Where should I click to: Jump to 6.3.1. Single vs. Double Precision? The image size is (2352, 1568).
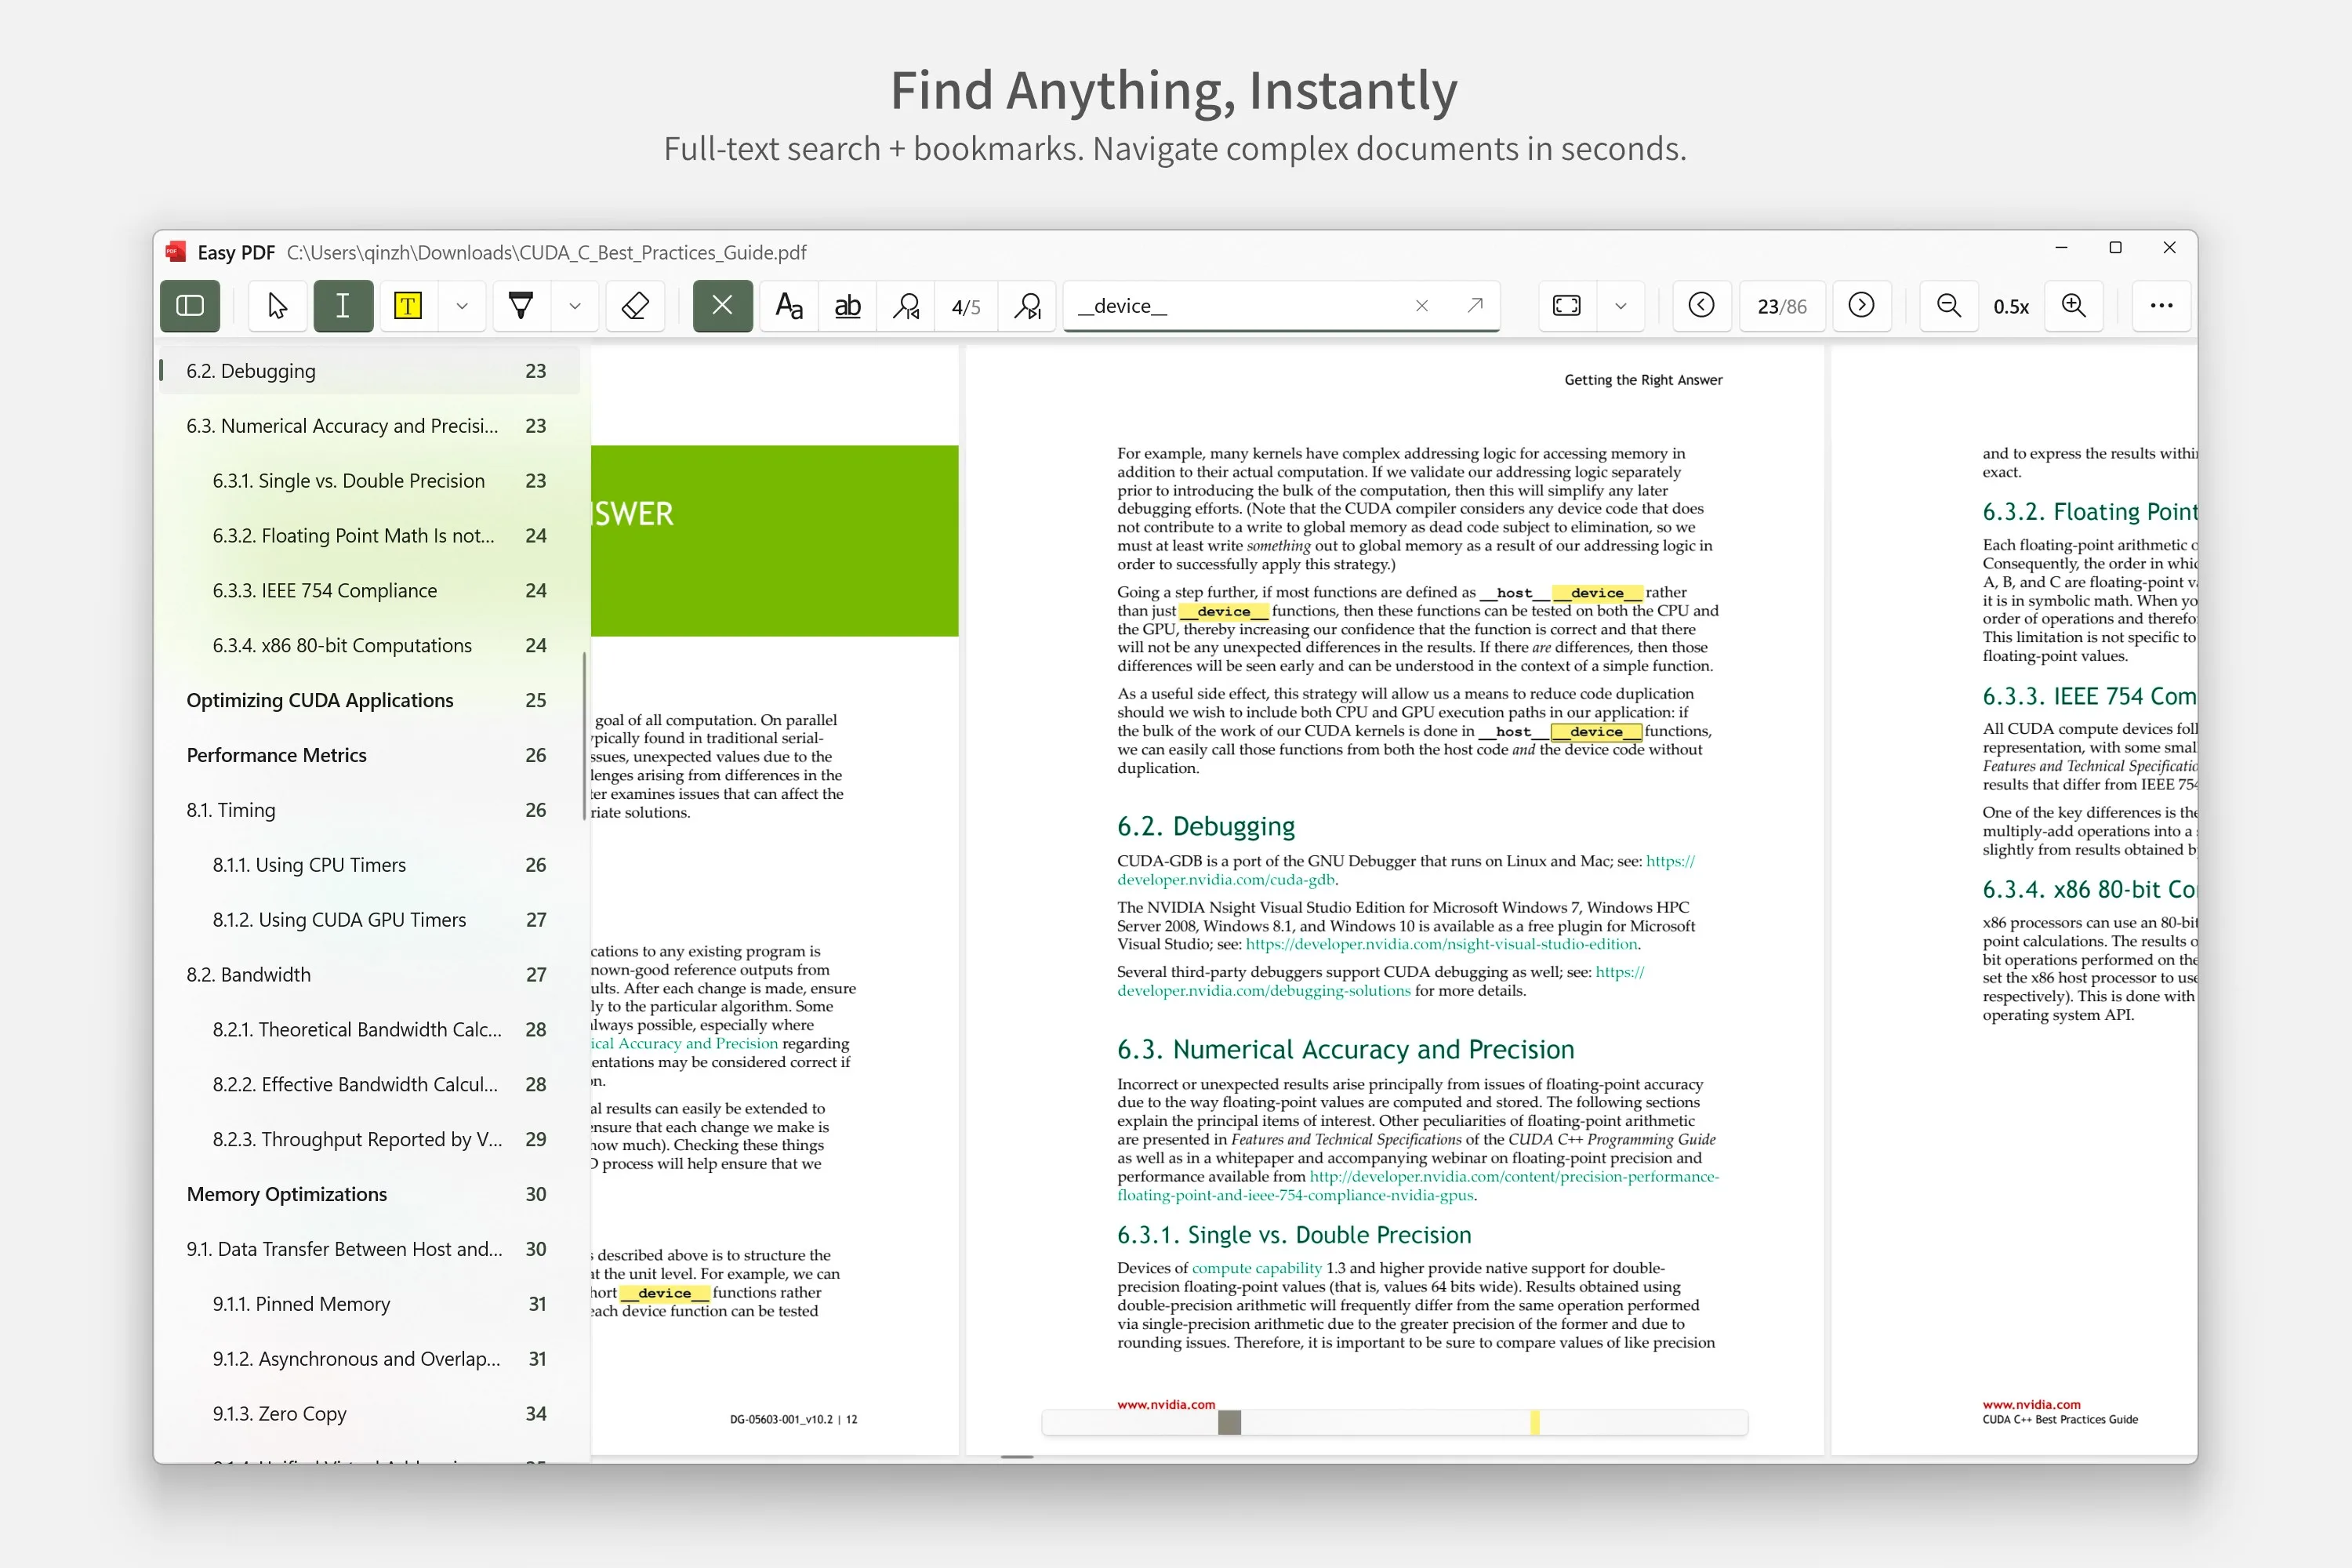pos(370,481)
